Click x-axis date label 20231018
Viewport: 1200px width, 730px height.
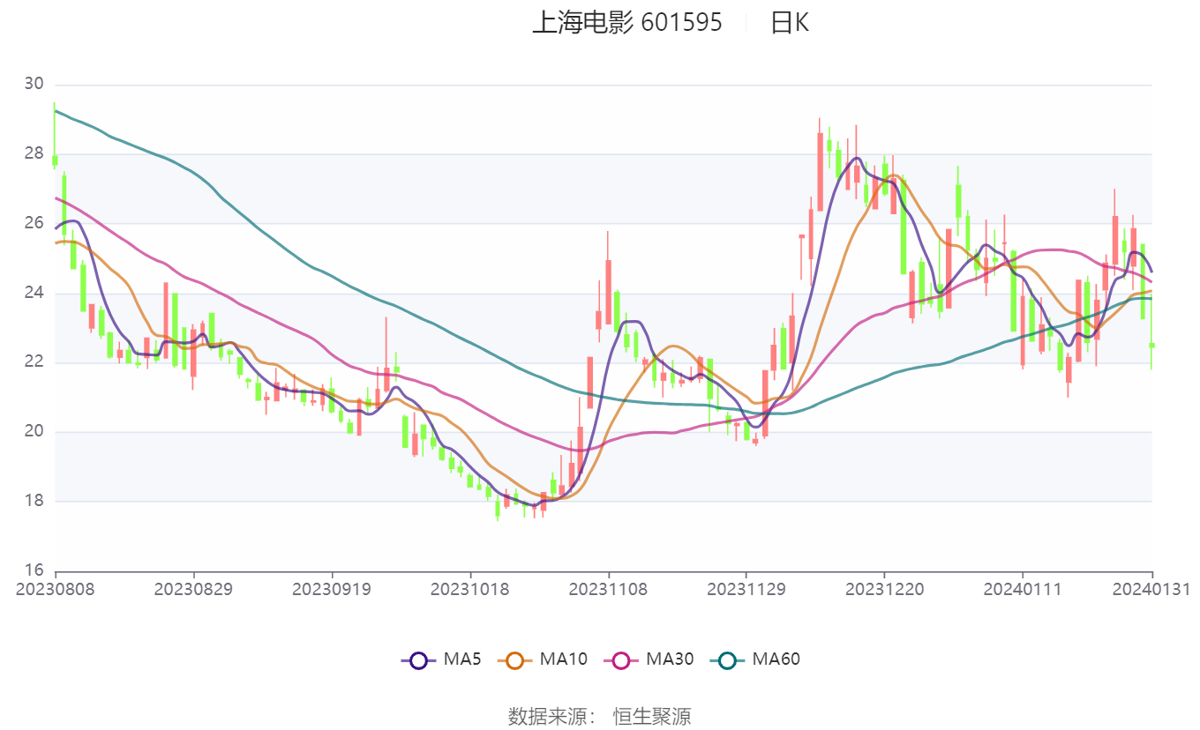[470, 589]
